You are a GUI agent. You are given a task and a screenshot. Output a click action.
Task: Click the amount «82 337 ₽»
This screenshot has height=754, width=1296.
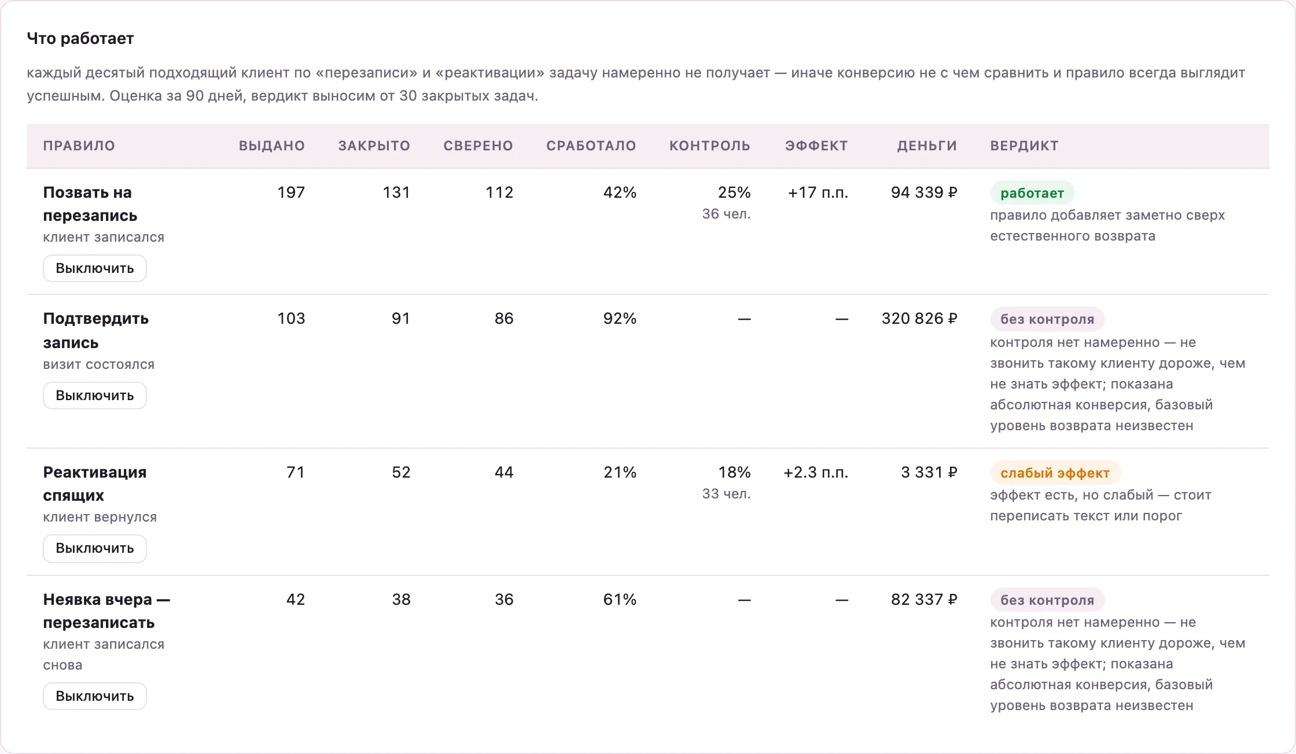tap(924, 600)
